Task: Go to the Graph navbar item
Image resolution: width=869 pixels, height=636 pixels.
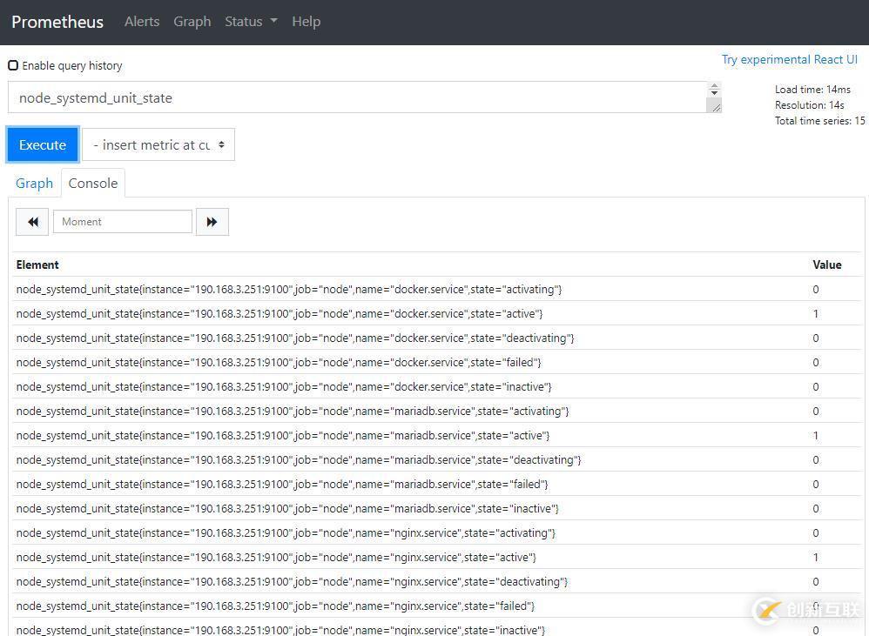Action: pyautogui.click(x=192, y=22)
